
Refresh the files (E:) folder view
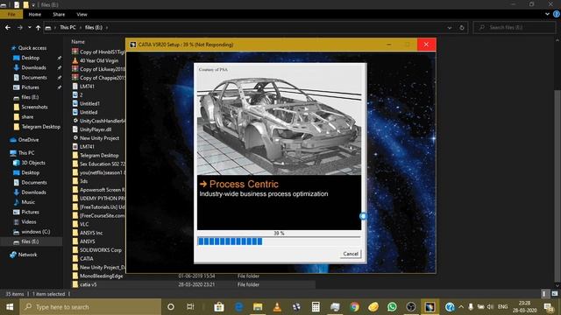462,27
